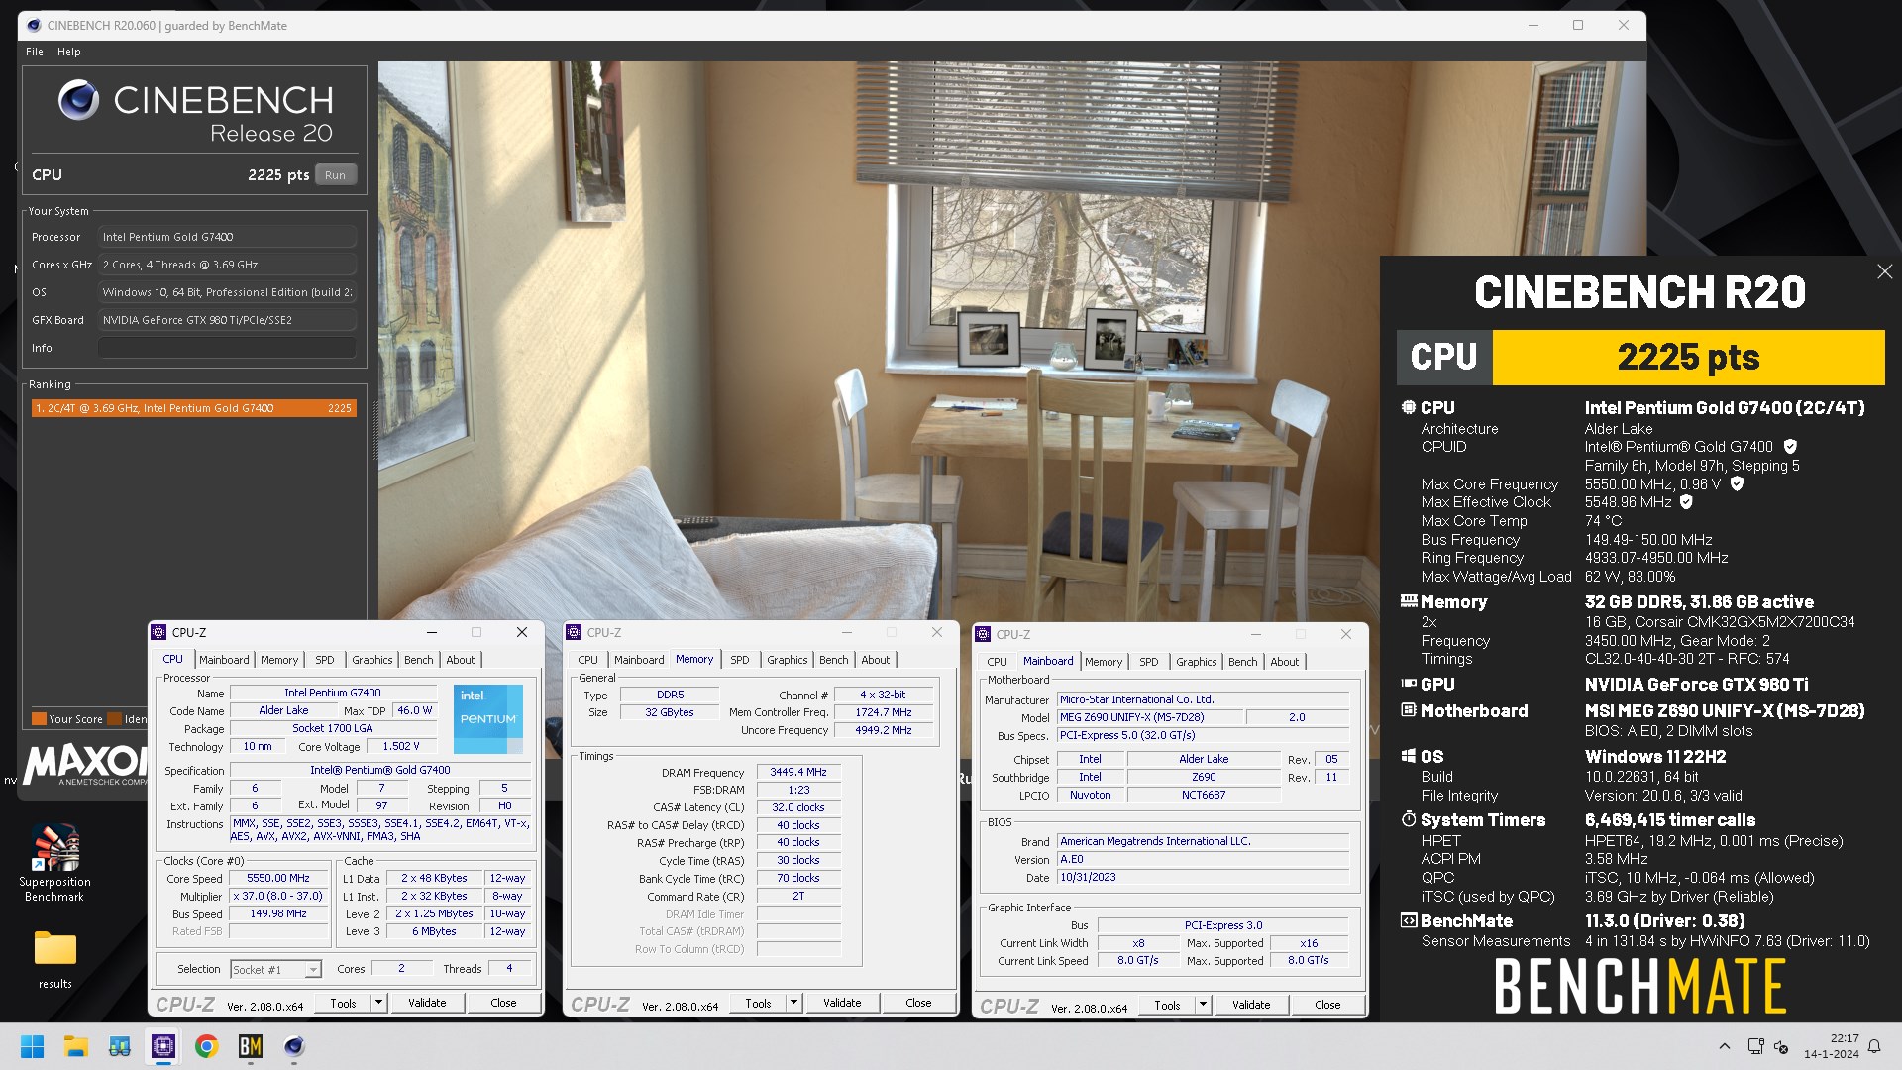Minimize the first CPU-Z window
The height and width of the screenshot is (1070, 1902).
[432, 632]
